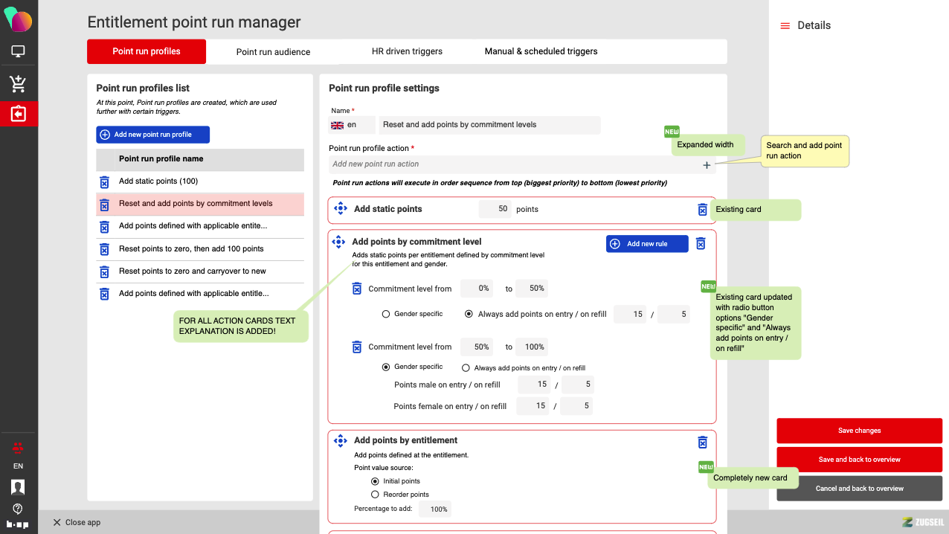Click plus icon in point run action field
This screenshot has height=534, width=949.
(707, 165)
